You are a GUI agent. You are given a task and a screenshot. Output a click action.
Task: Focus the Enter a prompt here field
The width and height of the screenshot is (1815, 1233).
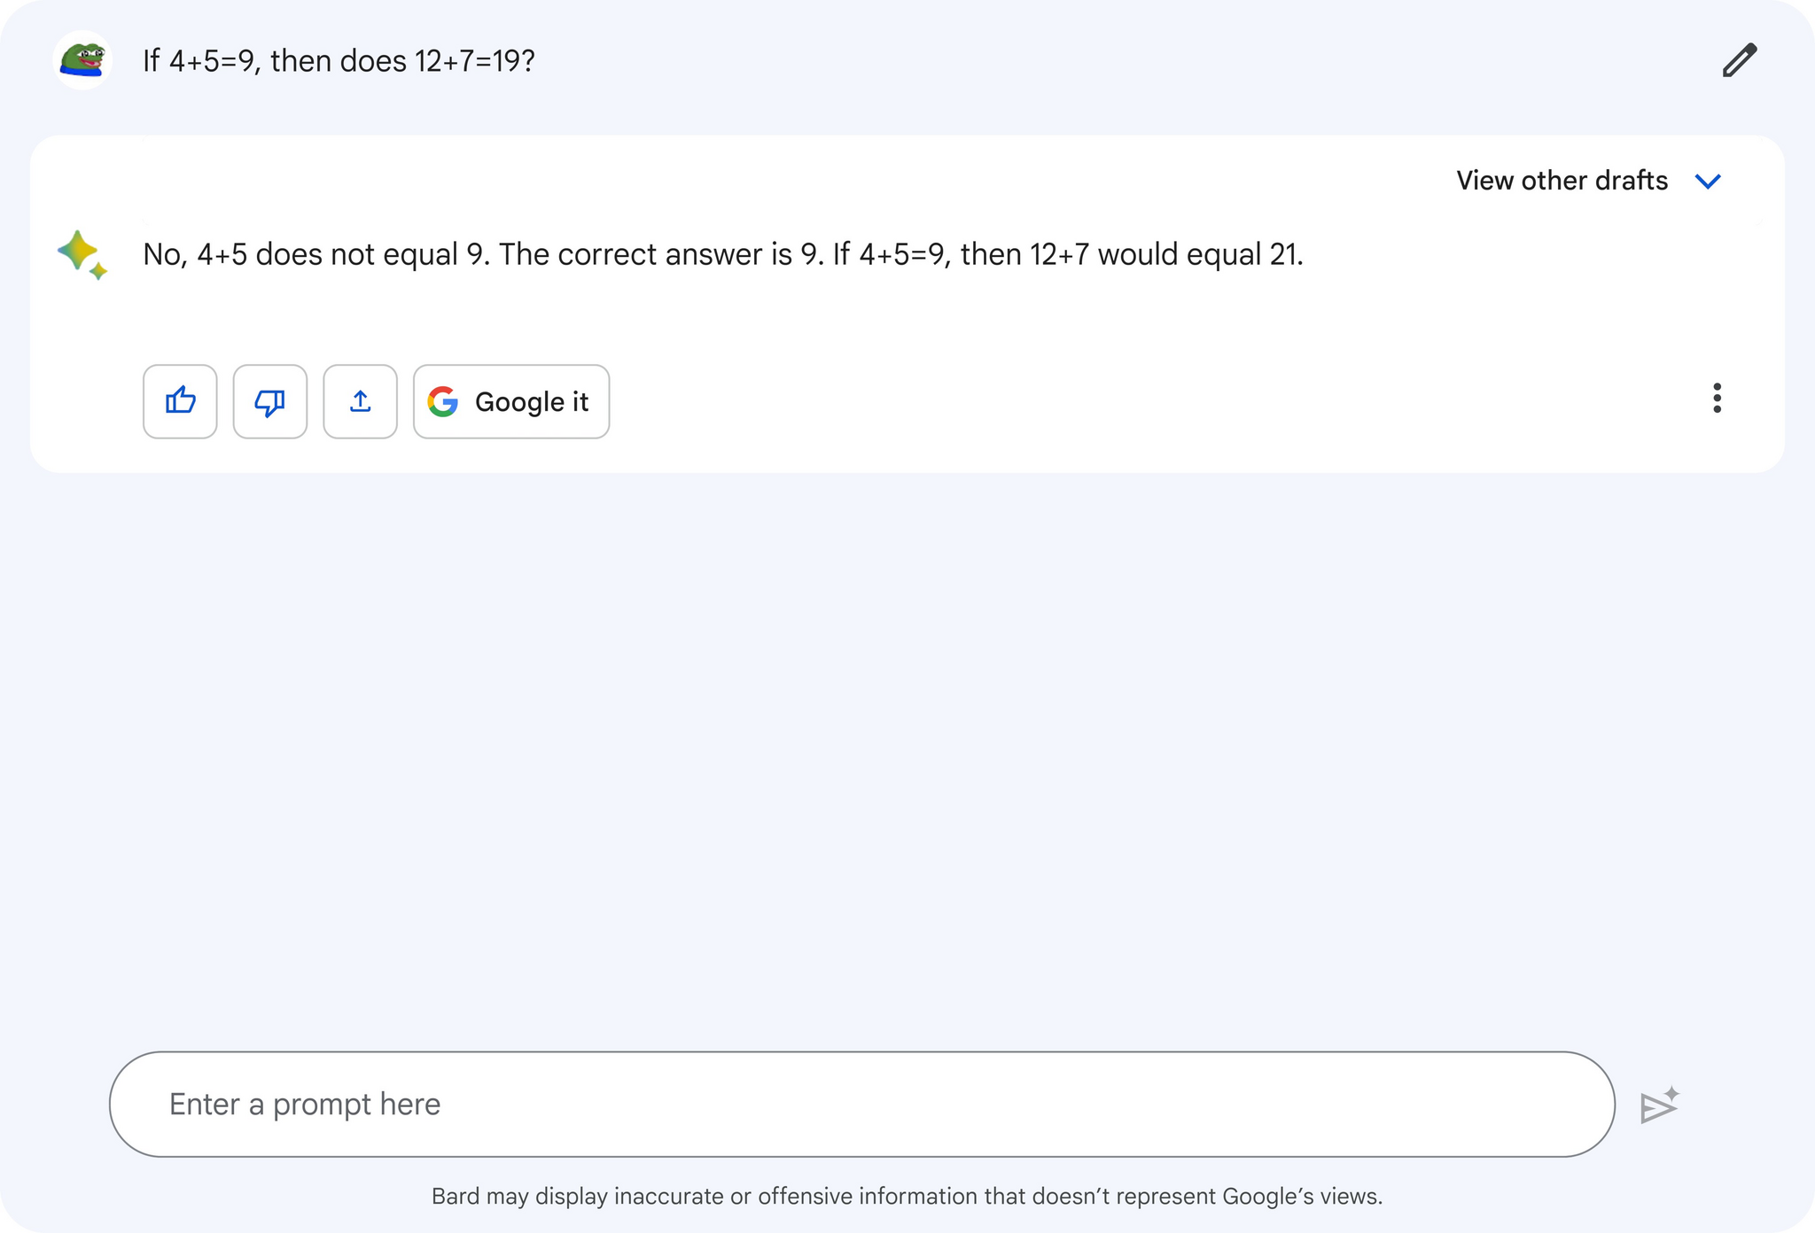(x=861, y=1105)
